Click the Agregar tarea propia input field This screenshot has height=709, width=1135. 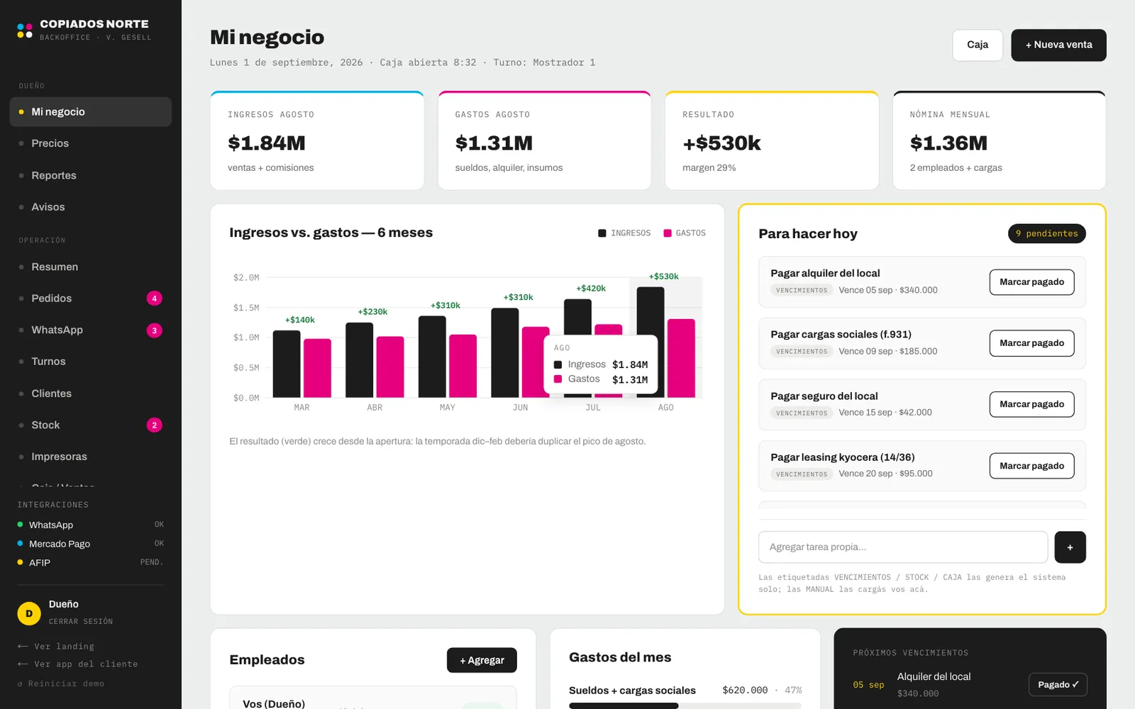click(x=903, y=547)
